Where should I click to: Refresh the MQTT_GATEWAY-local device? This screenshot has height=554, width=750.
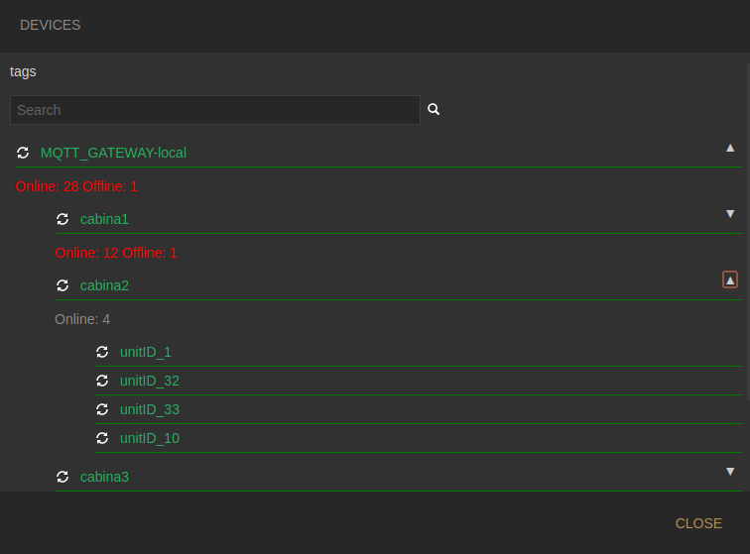[x=23, y=153]
